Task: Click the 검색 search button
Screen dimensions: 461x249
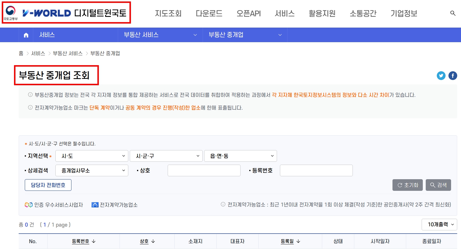Action: [438, 185]
